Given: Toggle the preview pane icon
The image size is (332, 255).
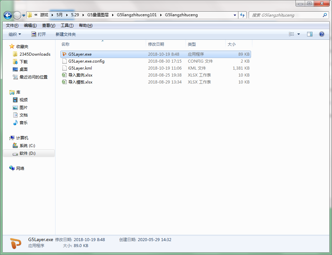Looking at the screenshot, I should pyautogui.click(x=309, y=34).
